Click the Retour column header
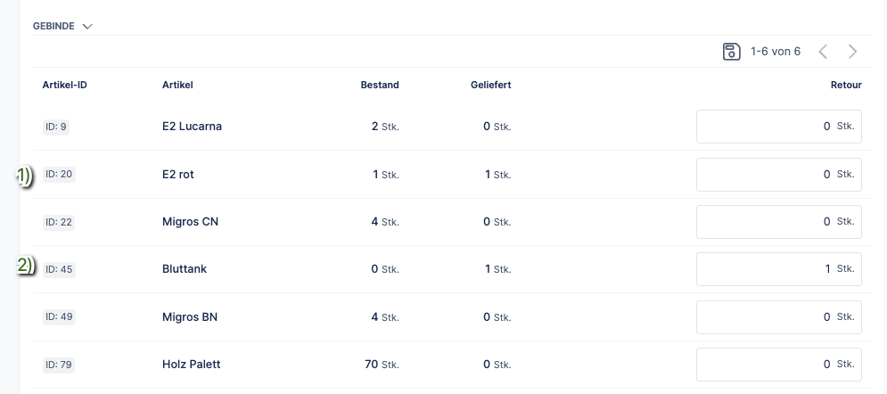The height and width of the screenshot is (394, 887). tap(845, 86)
